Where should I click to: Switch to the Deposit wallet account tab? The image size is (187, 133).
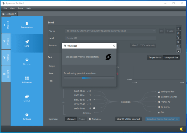[x=6, y=25]
